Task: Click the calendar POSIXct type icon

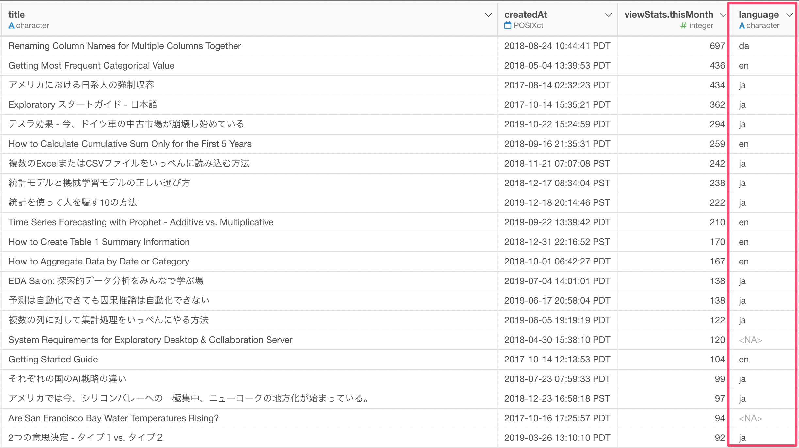Action: (508, 25)
